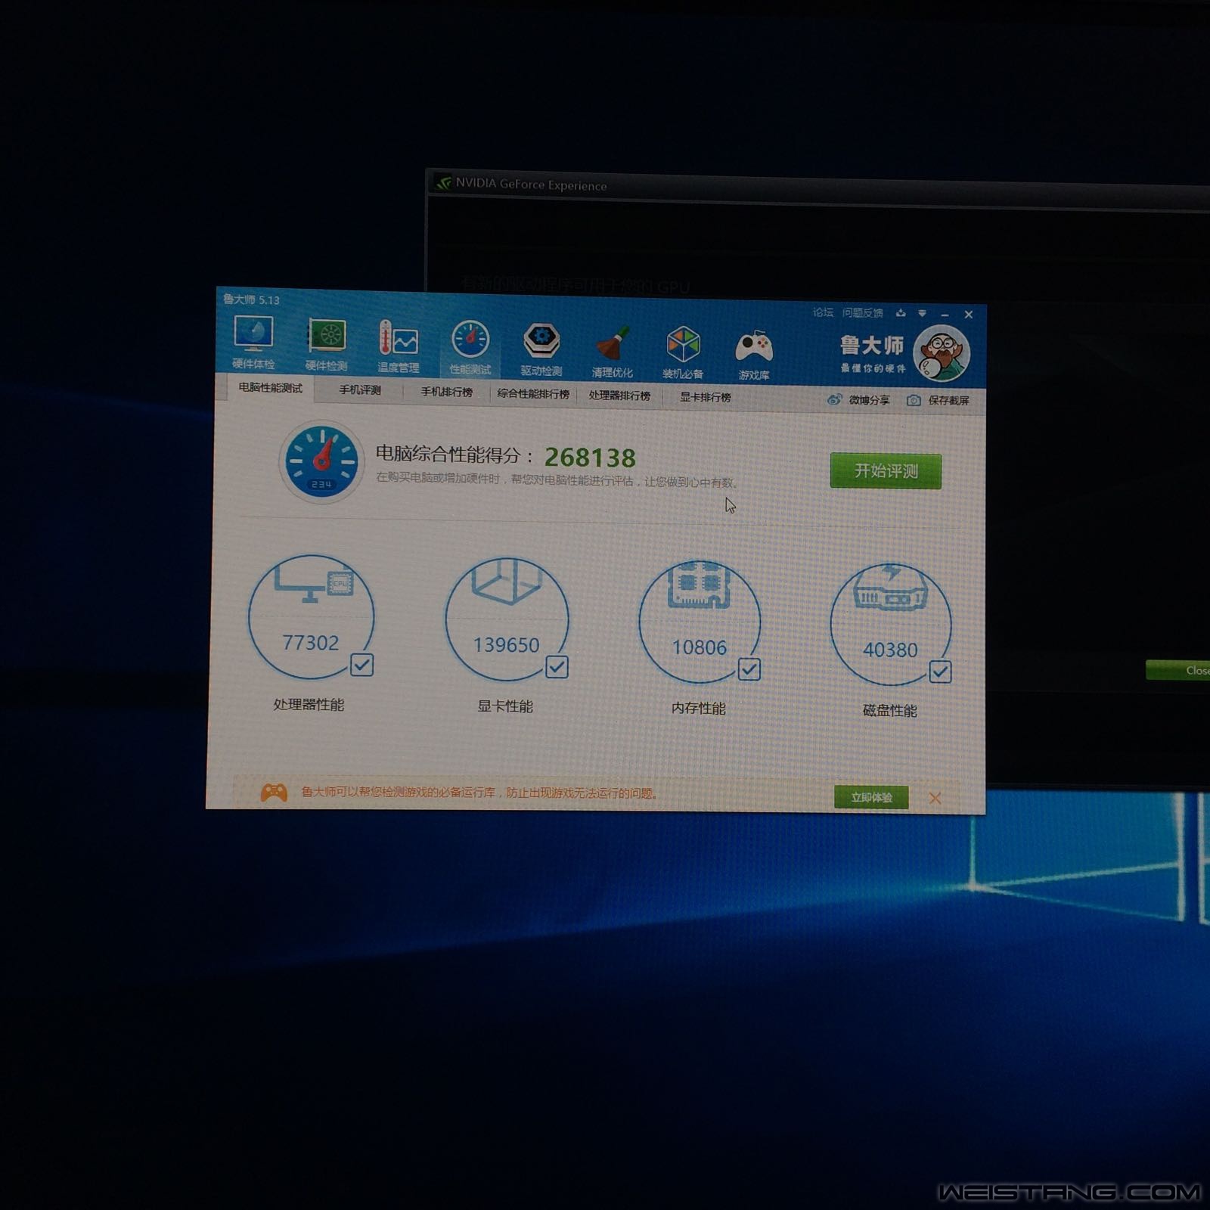The width and height of the screenshot is (1210, 1210).
Task: Click the 磁盘性能 disk drive icon
Action: 891,588
